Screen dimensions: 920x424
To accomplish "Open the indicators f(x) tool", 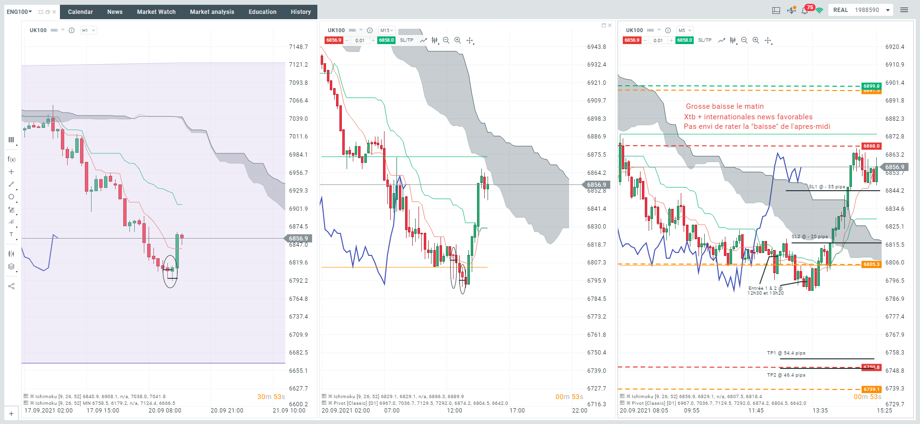I will click(x=12, y=159).
